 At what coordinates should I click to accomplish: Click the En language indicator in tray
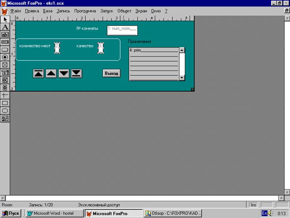pos(264,213)
